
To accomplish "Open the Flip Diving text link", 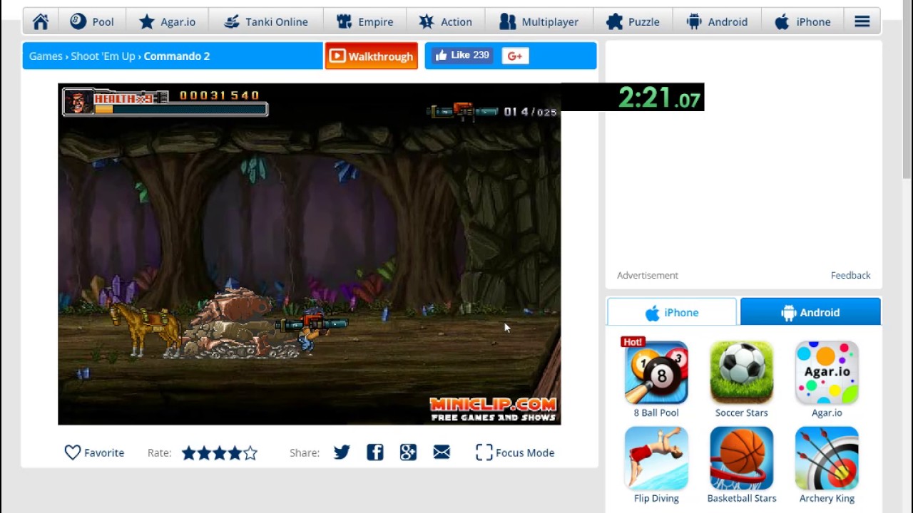I will [x=656, y=498].
